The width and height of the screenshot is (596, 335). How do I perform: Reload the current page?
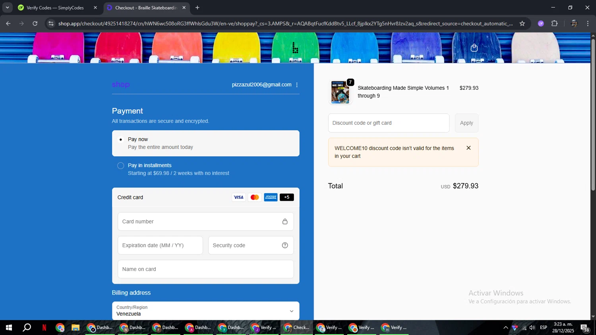35,23
